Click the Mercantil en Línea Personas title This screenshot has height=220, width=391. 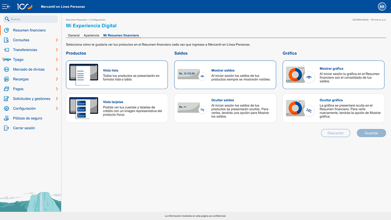pyautogui.click(x=63, y=7)
